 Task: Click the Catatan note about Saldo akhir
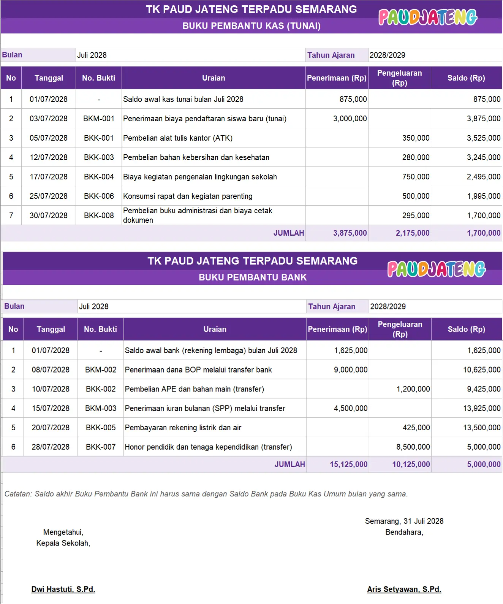pos(206,494)
